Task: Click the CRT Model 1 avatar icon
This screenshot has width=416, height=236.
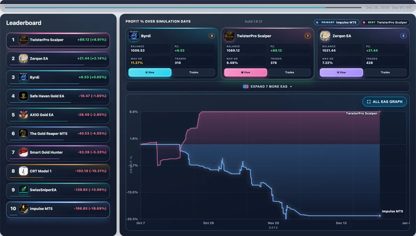Action: pyautogui.click(x=23, y=171)
